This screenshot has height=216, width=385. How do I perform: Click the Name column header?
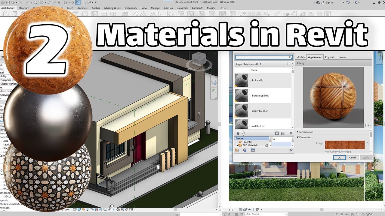[254, 70]
